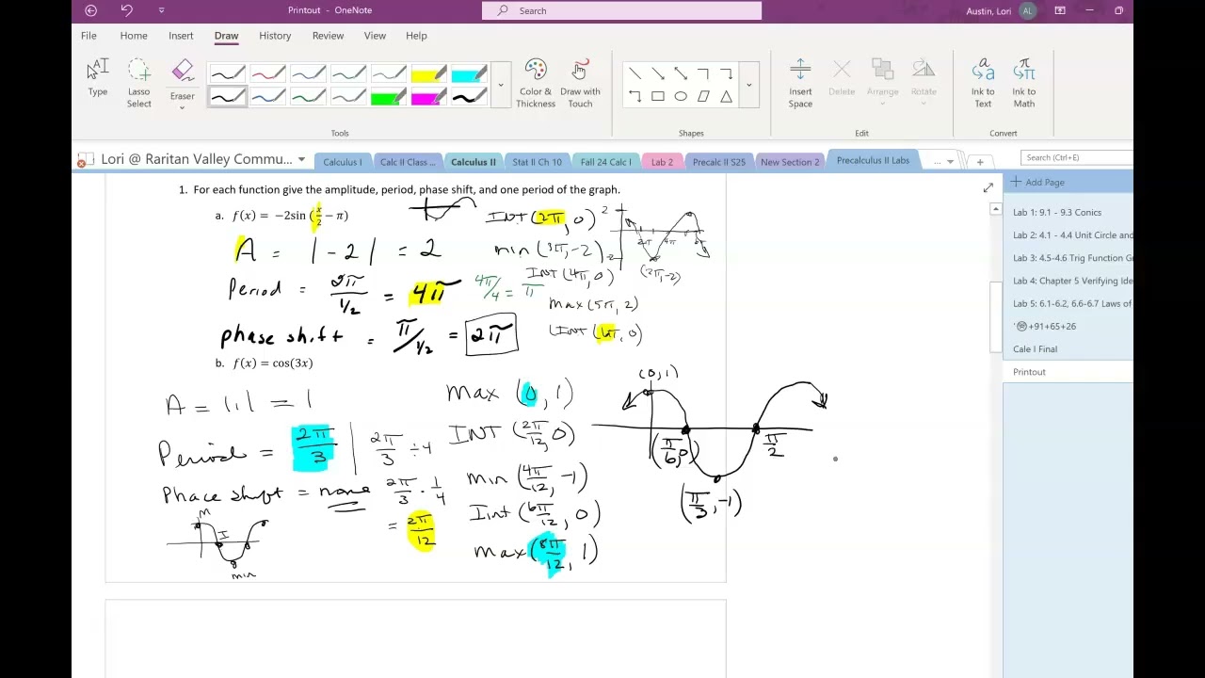This screenshot has height=678, width=1205.
Task: Click the Insert Space tool
Action: 800,83
